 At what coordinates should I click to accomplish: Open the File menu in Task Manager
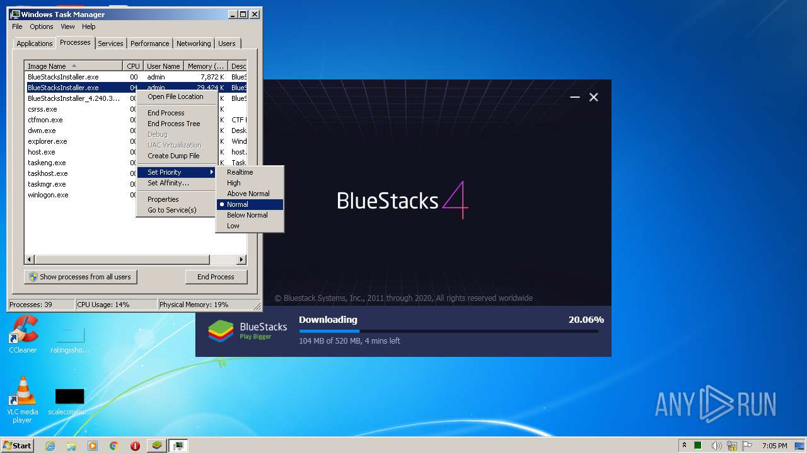pyautogui.click(x=17, y=26)
